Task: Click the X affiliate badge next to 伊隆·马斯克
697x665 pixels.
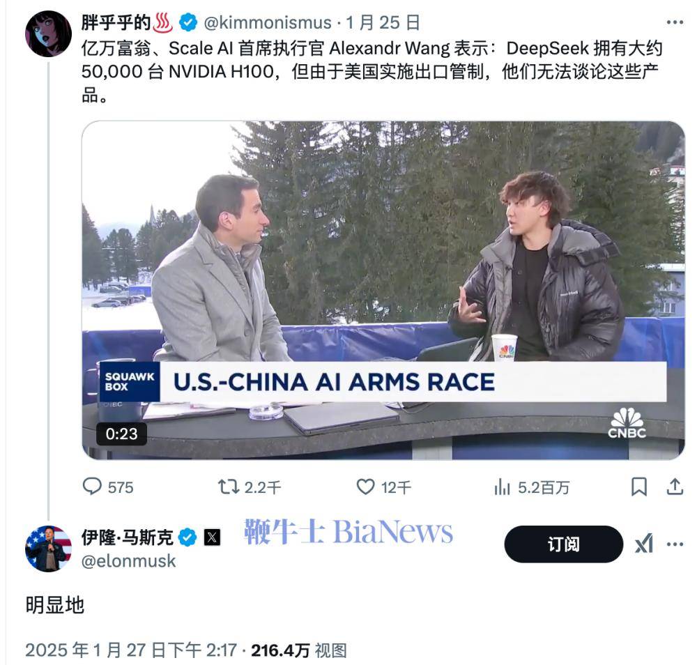Action: pos(212,537)
